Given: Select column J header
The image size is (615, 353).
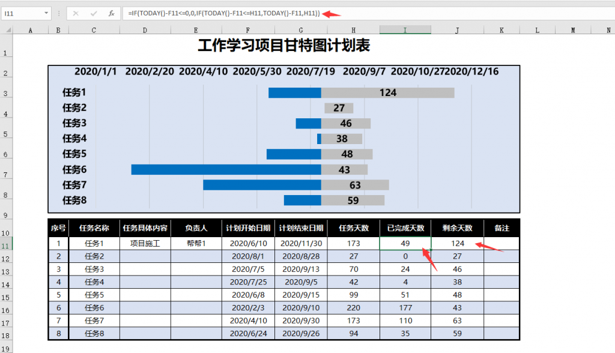Looking at the screenshot, I should (x=457, y=30).
